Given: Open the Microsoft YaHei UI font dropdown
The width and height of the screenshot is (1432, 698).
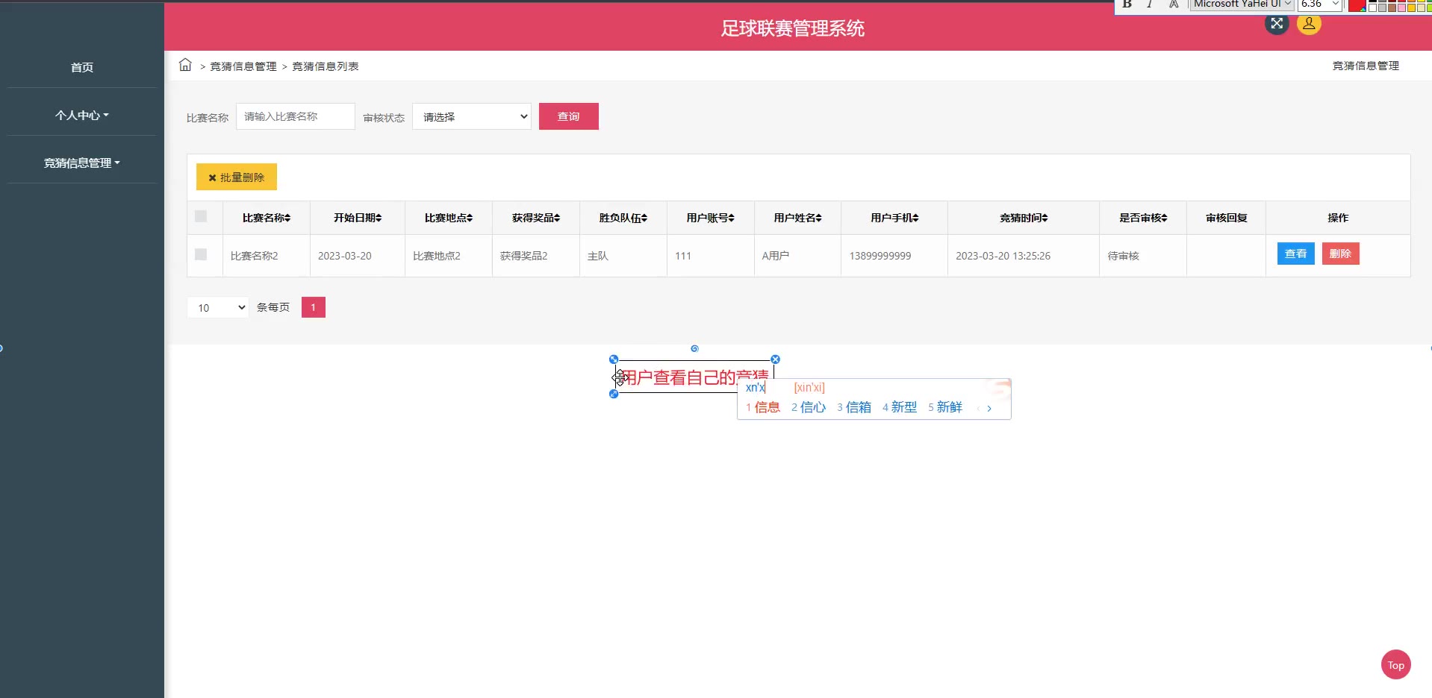Looking at the screenshot, I should (1242, 4).
